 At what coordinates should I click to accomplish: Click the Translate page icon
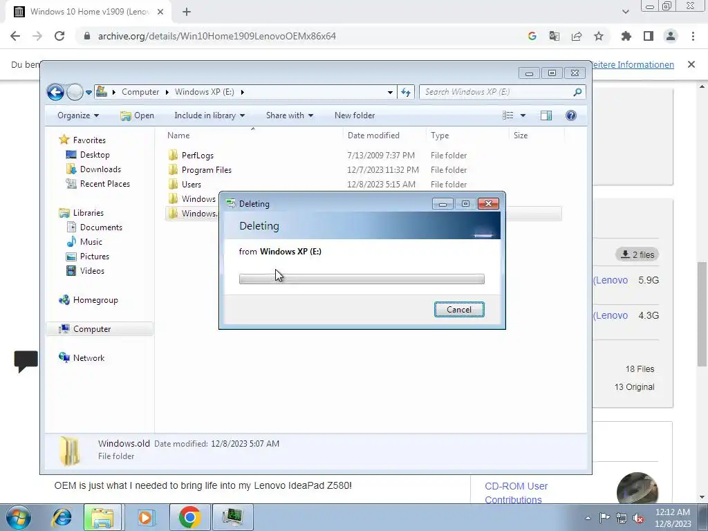coord(555,36)
